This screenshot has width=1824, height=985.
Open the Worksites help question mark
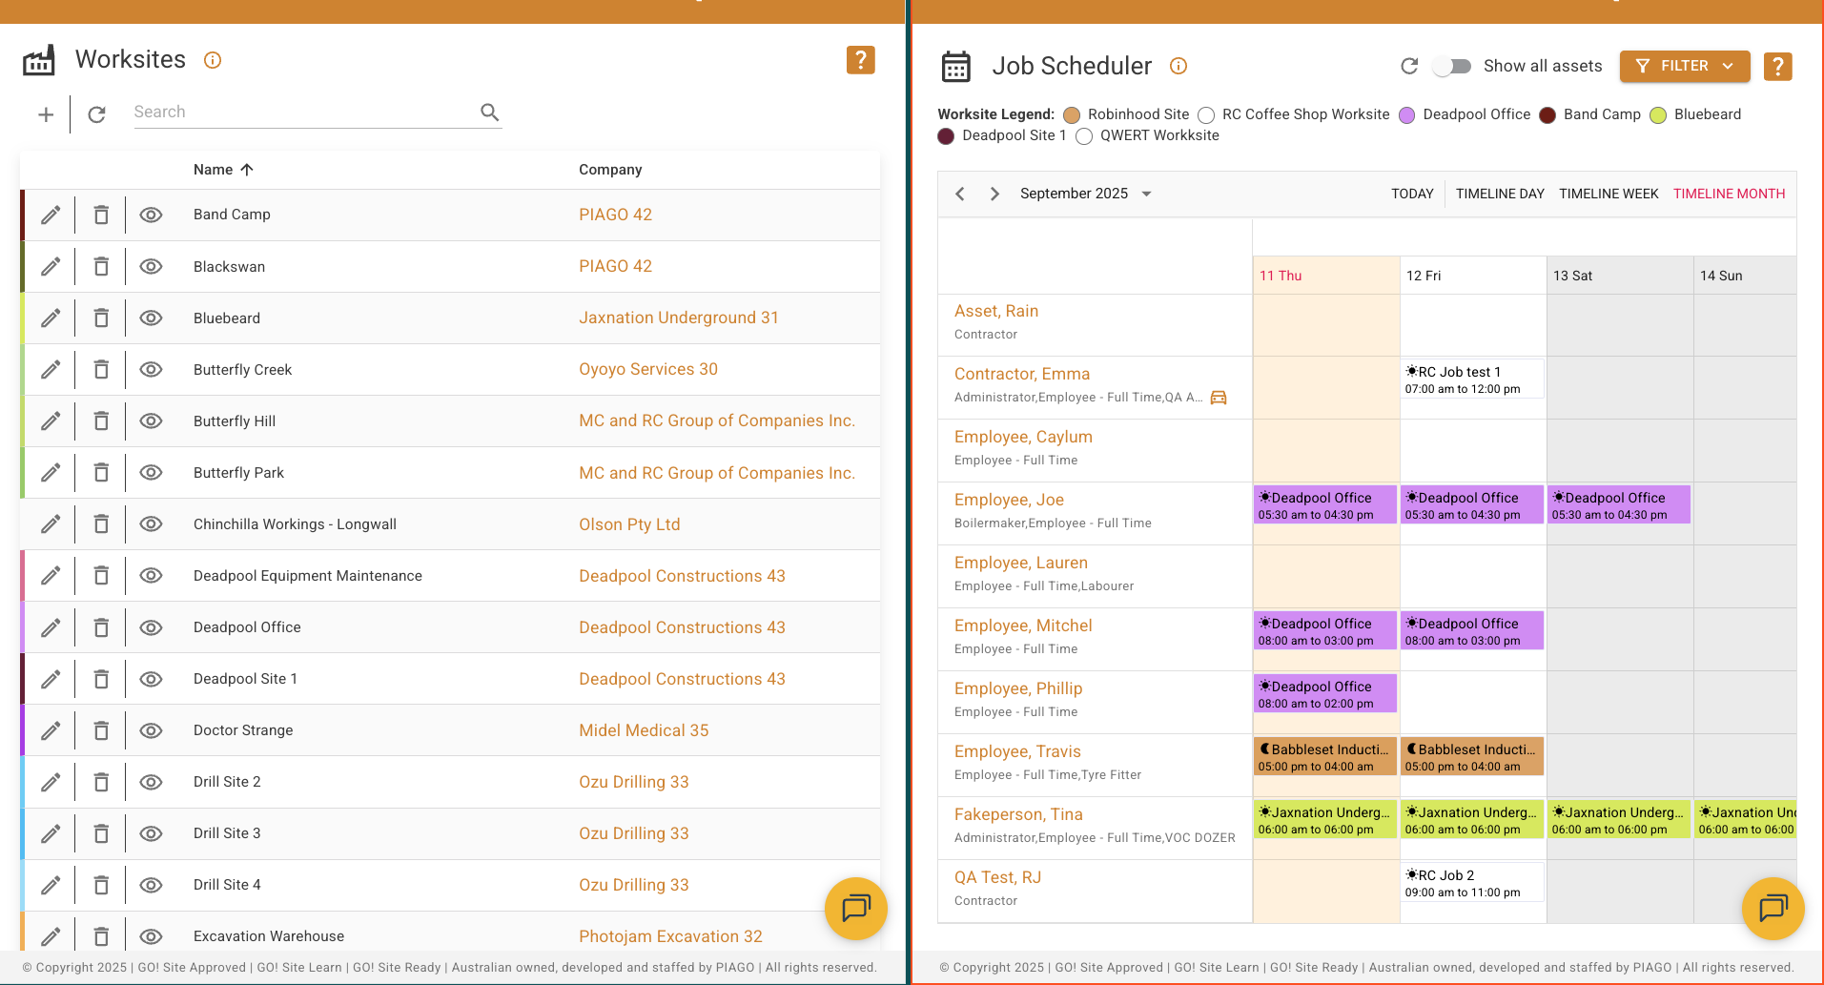tap(860, 60)
